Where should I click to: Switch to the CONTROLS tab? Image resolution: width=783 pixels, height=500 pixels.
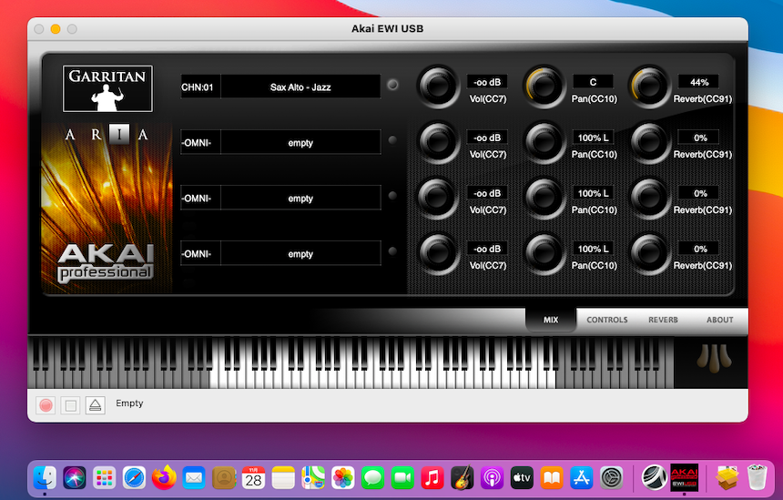(x=606, y=320)
